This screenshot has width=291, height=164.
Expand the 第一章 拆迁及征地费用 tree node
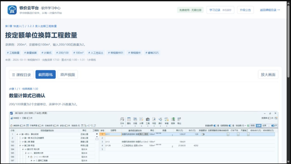tap(20, 138)
